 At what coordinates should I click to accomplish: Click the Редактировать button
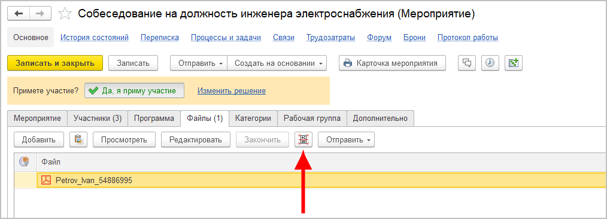pyautogui.click(x=196, y=139)
